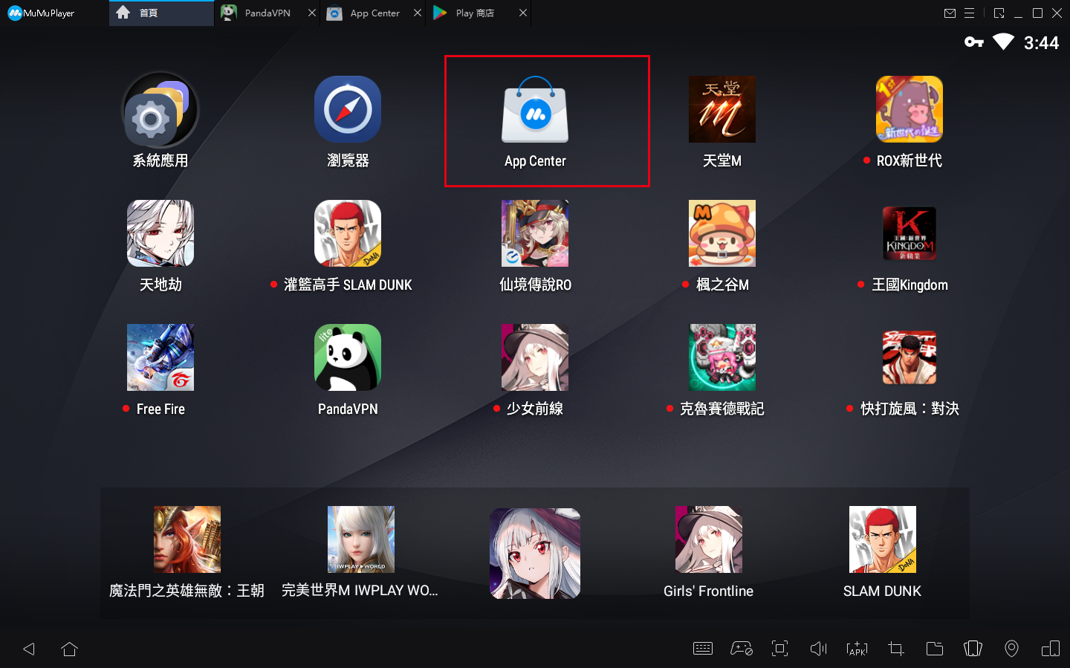This screenshot has height=668, width=1070.
Task: Launch 灌籃高手 SLAM DUNK from the app grid
Action: (348, 233)
